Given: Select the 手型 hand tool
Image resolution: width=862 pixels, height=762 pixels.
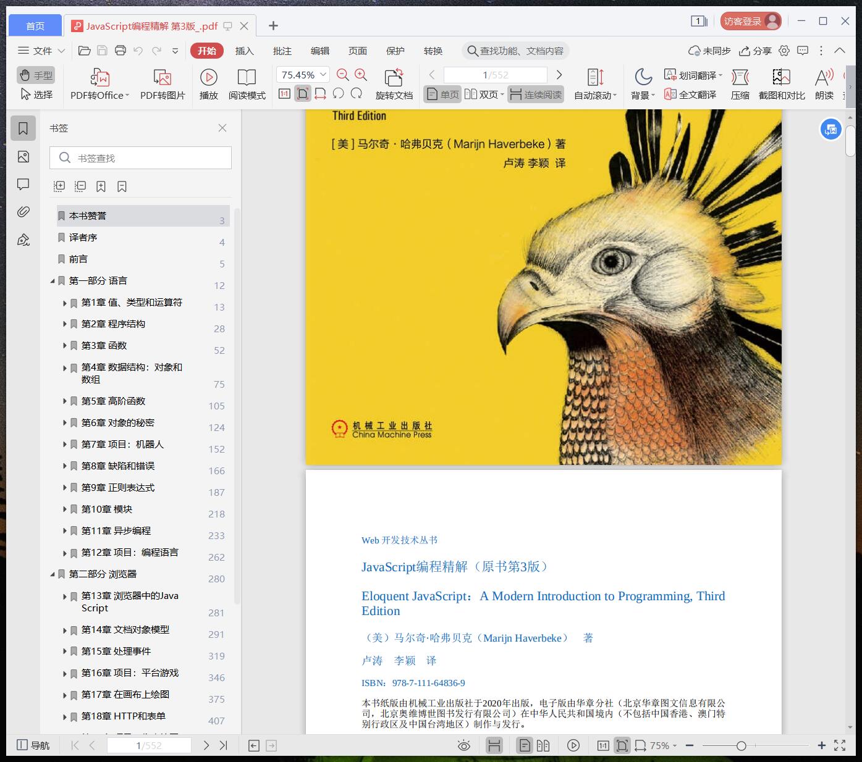Looking at the screenshot, I should (36, 75).
